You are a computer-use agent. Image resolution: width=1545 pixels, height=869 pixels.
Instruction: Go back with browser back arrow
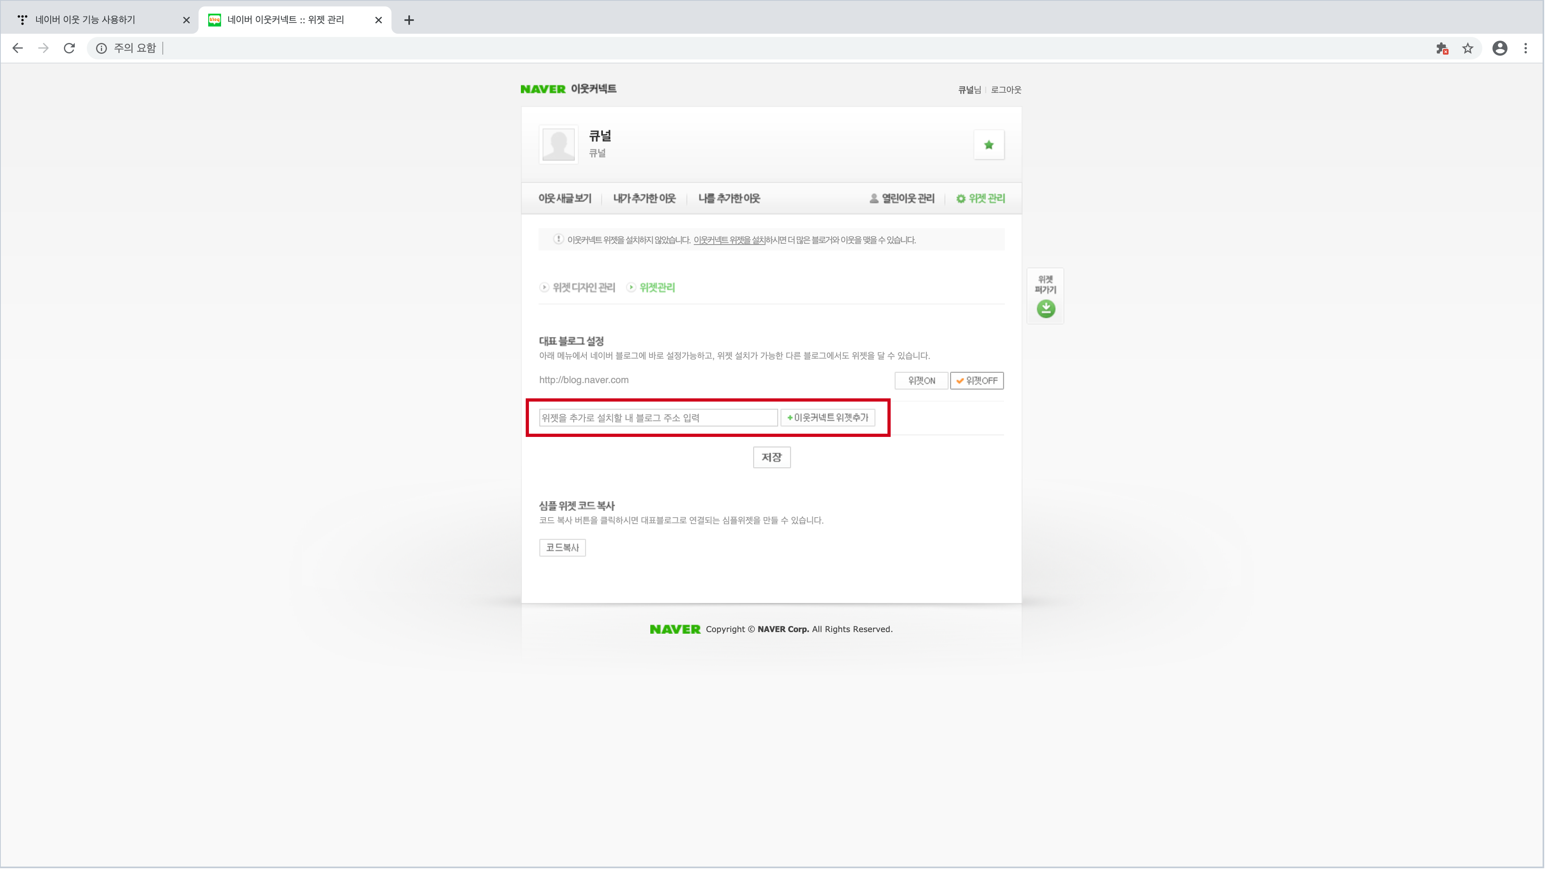[17, 48]
